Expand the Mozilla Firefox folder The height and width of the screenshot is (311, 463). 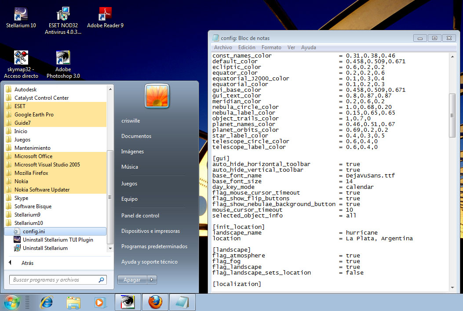pyautogui.click(x=55, y=173)
